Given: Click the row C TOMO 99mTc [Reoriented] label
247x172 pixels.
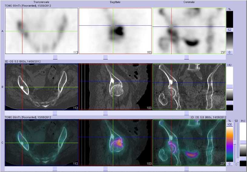Looking at the screenshot, I should click(x=28, y=117).
